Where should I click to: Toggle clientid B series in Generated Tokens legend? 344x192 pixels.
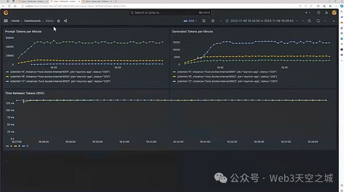point(227,77)
